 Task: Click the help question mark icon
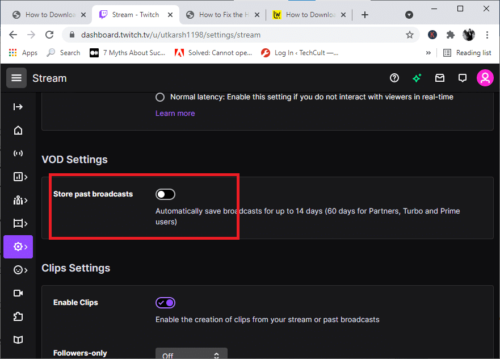click(x=394, y=78)
